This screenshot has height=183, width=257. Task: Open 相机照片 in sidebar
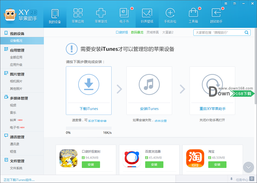[x=16, y=81]
